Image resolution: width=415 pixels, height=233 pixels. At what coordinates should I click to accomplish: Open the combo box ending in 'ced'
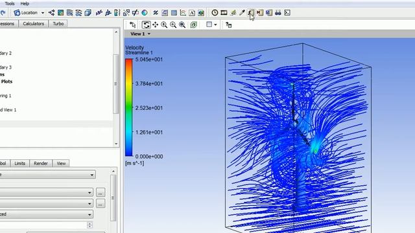[x=46, y=214]
